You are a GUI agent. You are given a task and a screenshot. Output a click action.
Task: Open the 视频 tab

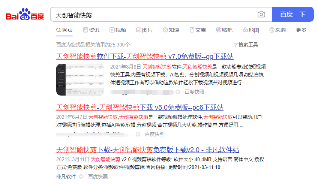coord(118,30)
